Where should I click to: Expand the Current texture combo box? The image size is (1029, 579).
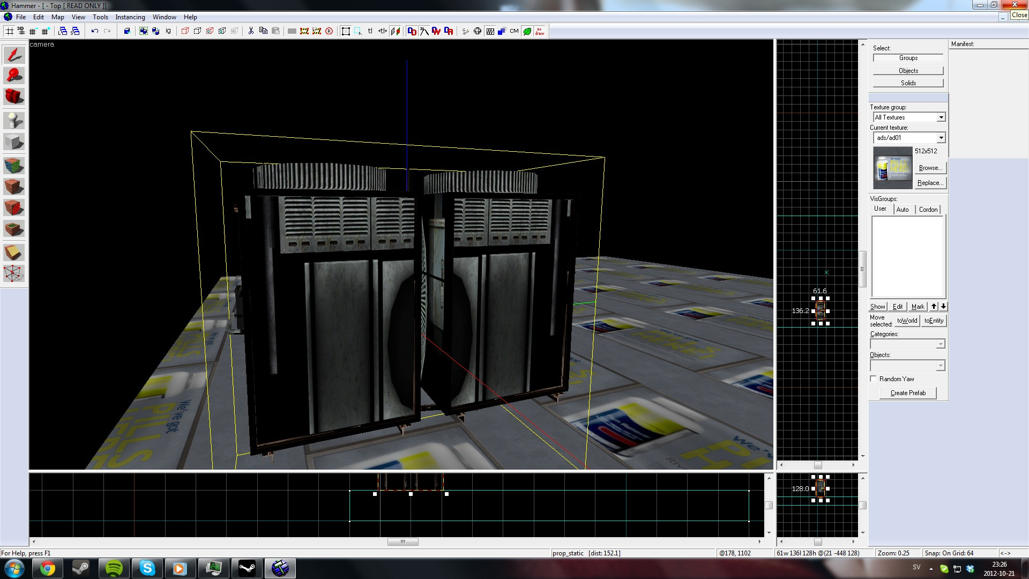point(941,138)
